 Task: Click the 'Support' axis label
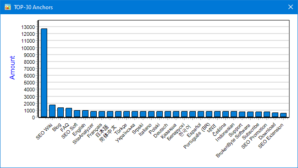tap(236, 130)
